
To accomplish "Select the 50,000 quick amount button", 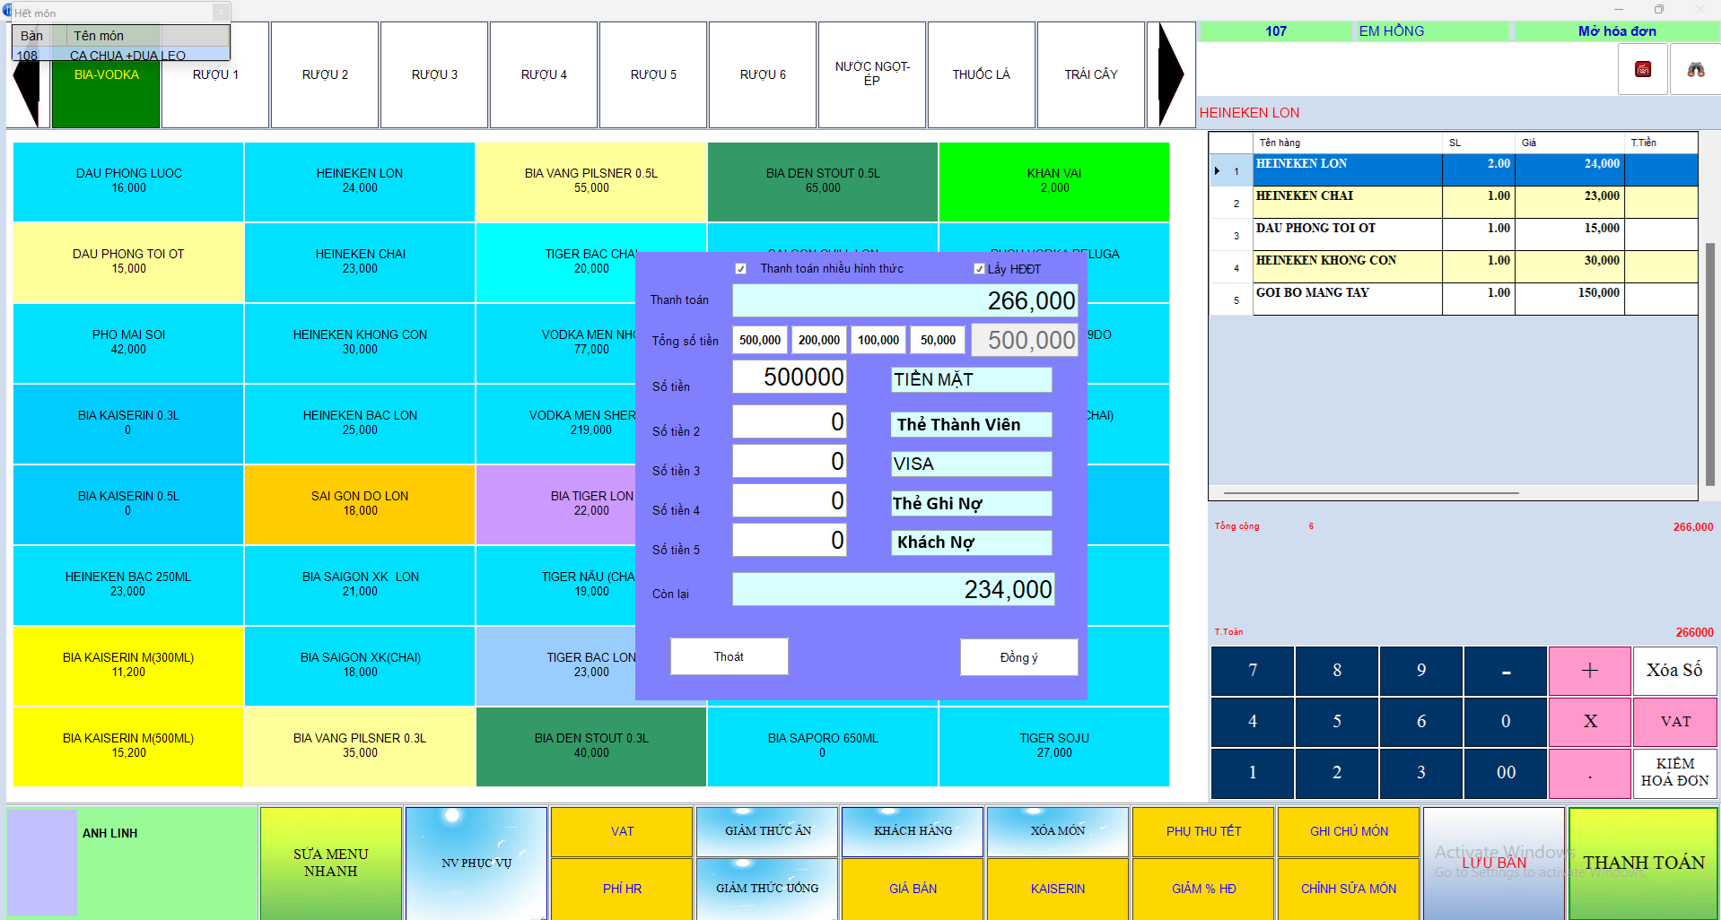I will (x=938, y=340).
